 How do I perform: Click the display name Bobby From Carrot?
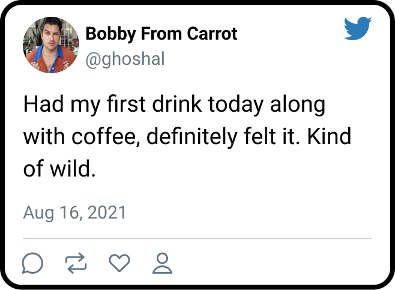click(161, 34)
